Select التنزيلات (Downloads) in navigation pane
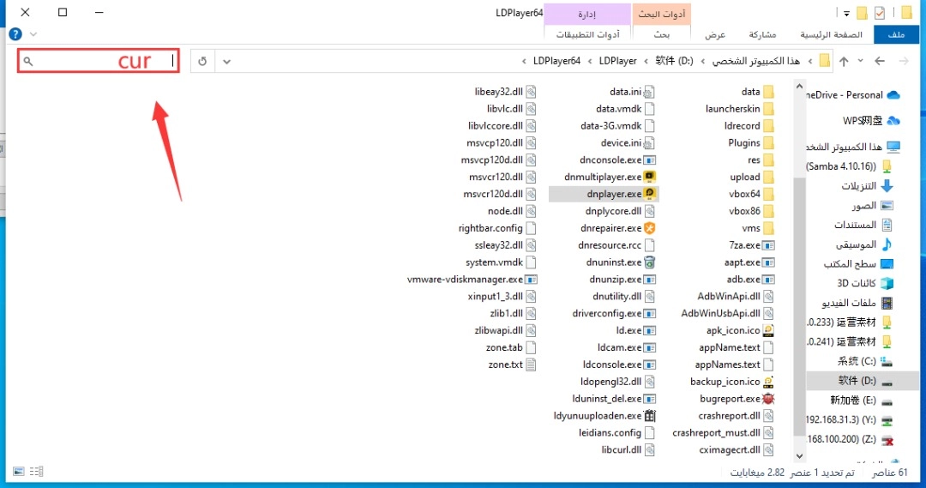 pos(867,186)
